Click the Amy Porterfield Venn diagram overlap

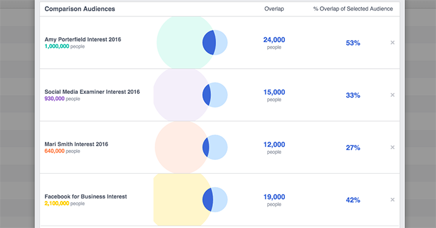coord(209,42)
